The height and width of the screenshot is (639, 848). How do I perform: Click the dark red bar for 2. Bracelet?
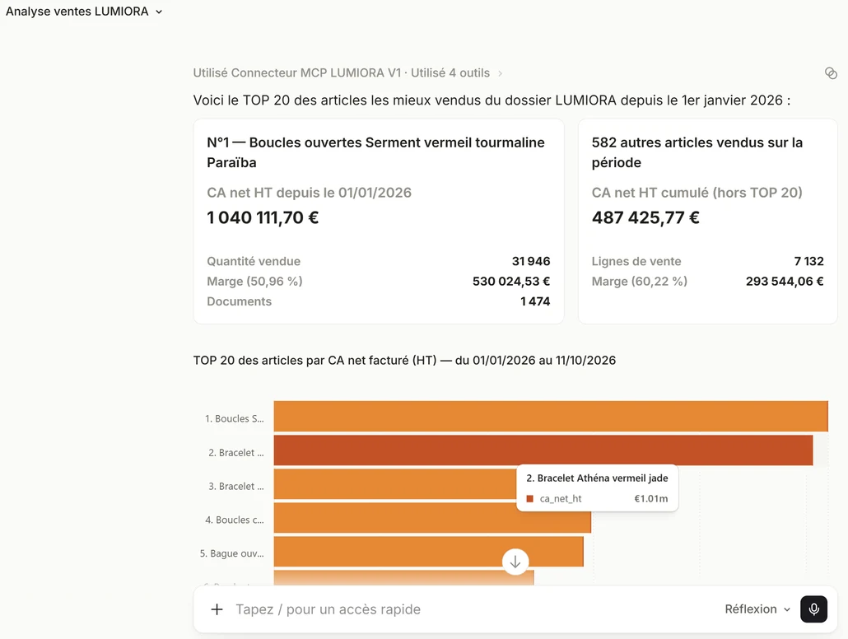[543, 450]
